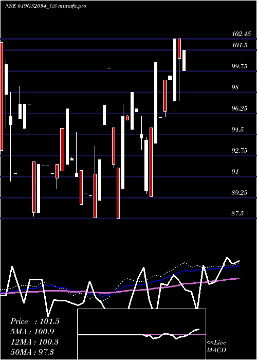Click the 102.45 price axis label
Screen dimensions: 257x360
(x=241, y=34)
